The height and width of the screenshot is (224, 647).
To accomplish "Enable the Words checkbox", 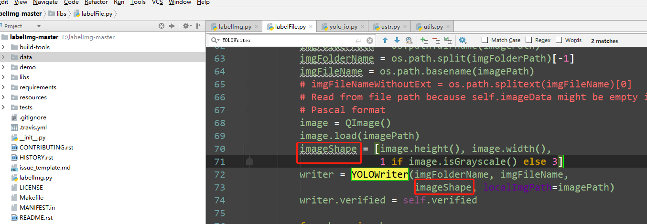I will tap(559, 41).
